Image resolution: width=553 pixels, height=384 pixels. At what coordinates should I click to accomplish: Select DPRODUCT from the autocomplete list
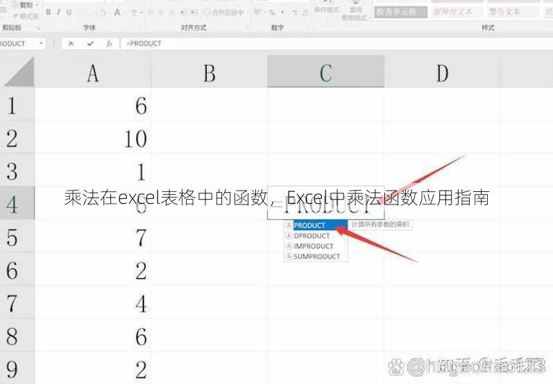[316, 236]
